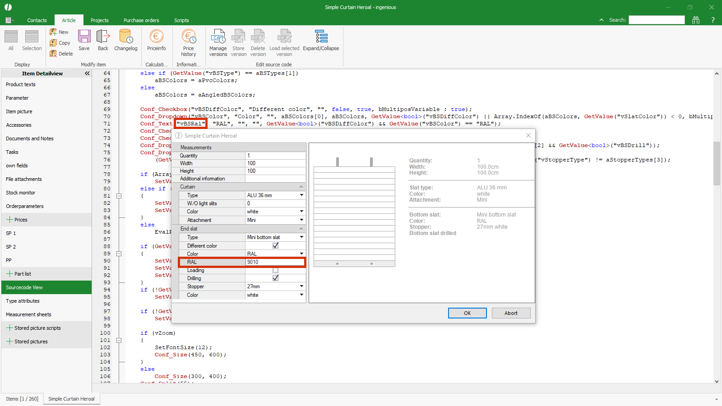Image resolution: width=722 pixels, height=406 pixels.
Task: Open the Purchase orders tab
Action: [141, 20]
